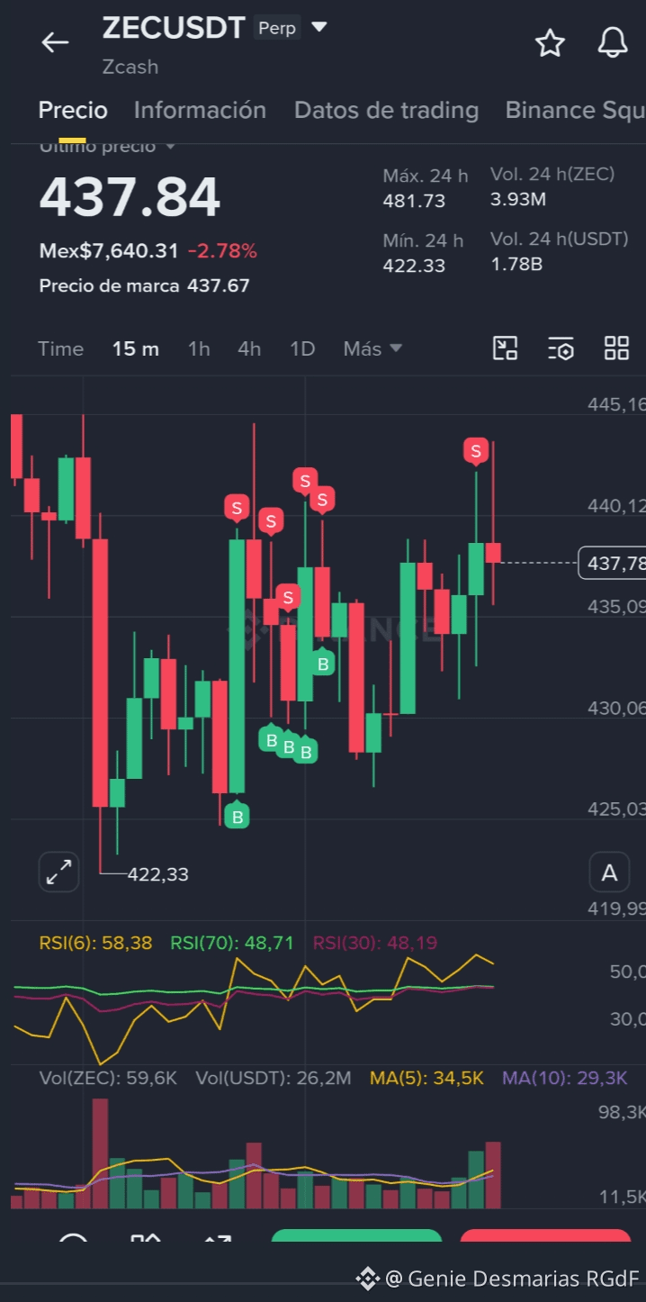This screenshot has height=1302, width=646.
Task: Click the Precio de marca 437.67 text
Action: coord(144,286)
